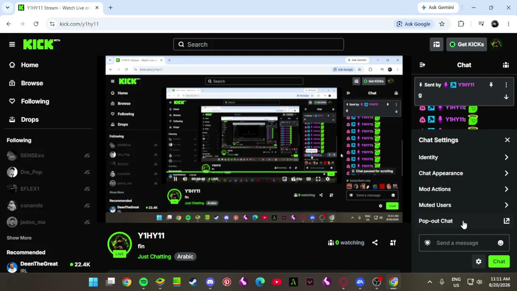Expand Show More followed channels
517x291 pixels.
pyautogui.click(x=19, y=238)
